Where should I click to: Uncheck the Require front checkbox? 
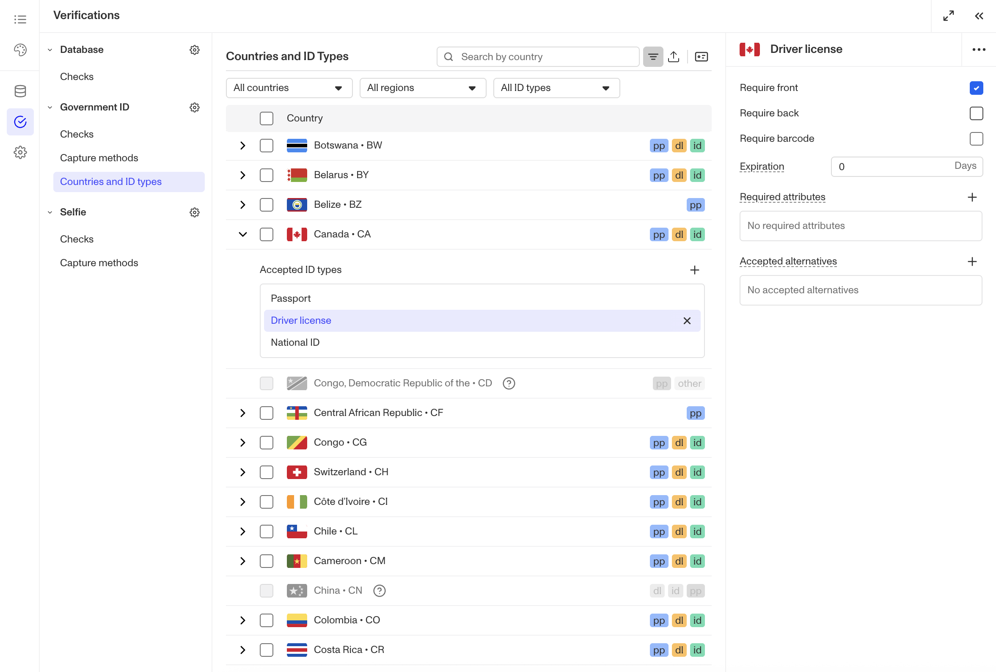point(976,88)
